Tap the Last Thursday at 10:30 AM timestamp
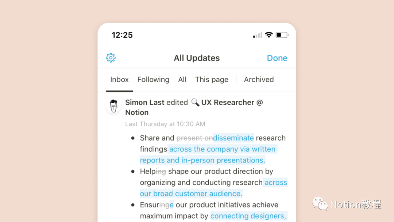 (165, 124)
